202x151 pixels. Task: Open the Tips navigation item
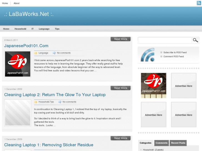(57, 29)
